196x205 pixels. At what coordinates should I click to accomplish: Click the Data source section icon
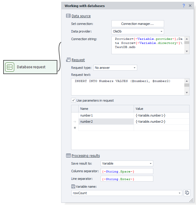[68, 16]
